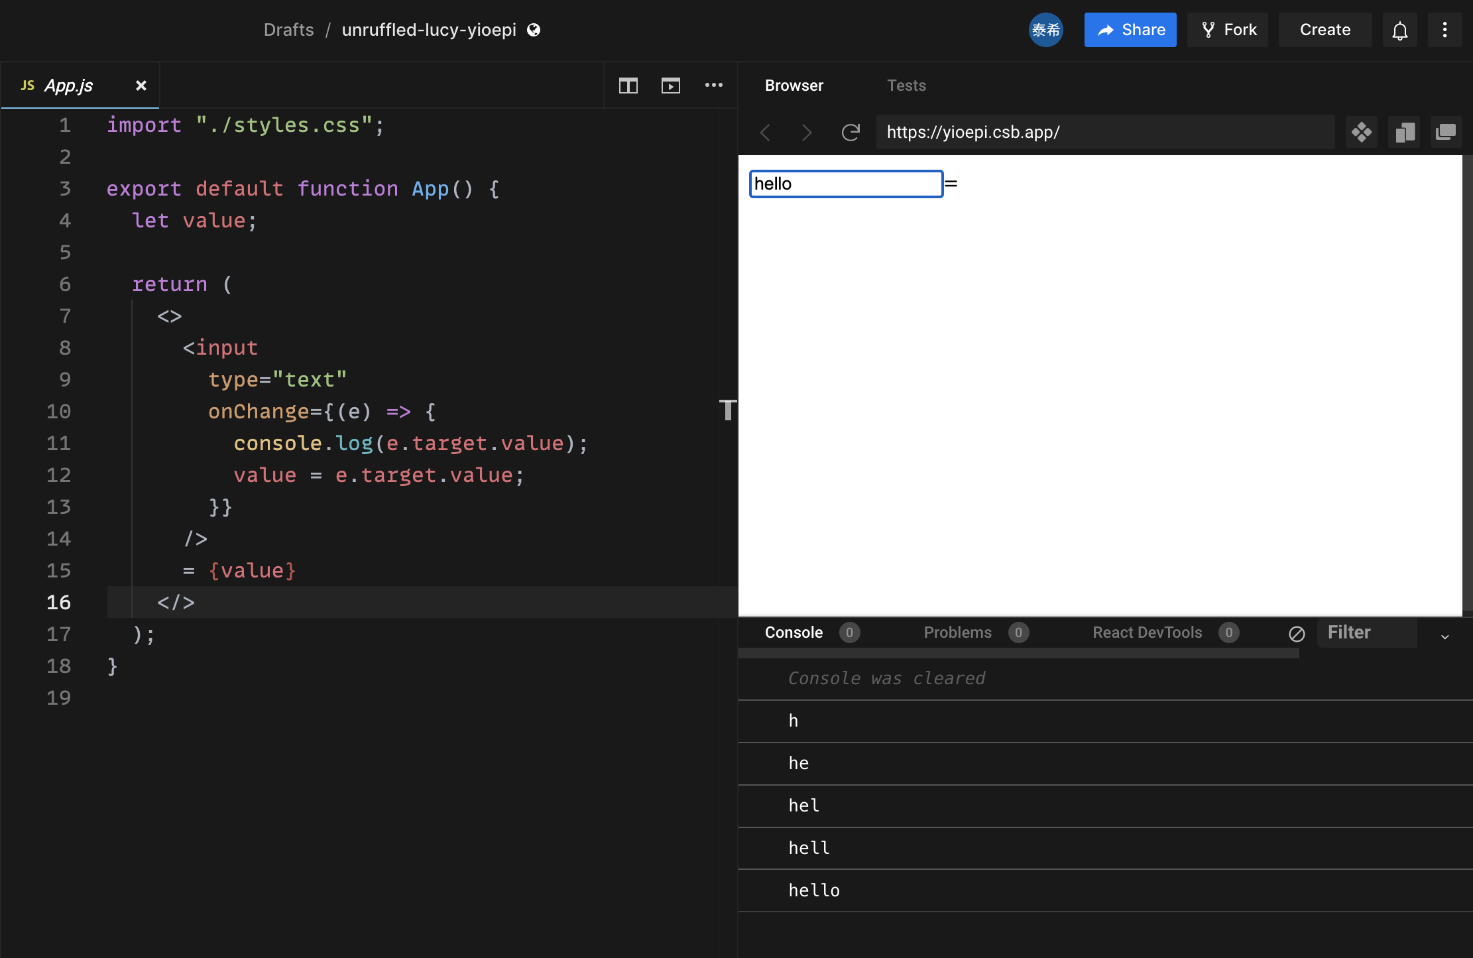Open notifications bell

pyautogui.click(x=1399, y=30)
